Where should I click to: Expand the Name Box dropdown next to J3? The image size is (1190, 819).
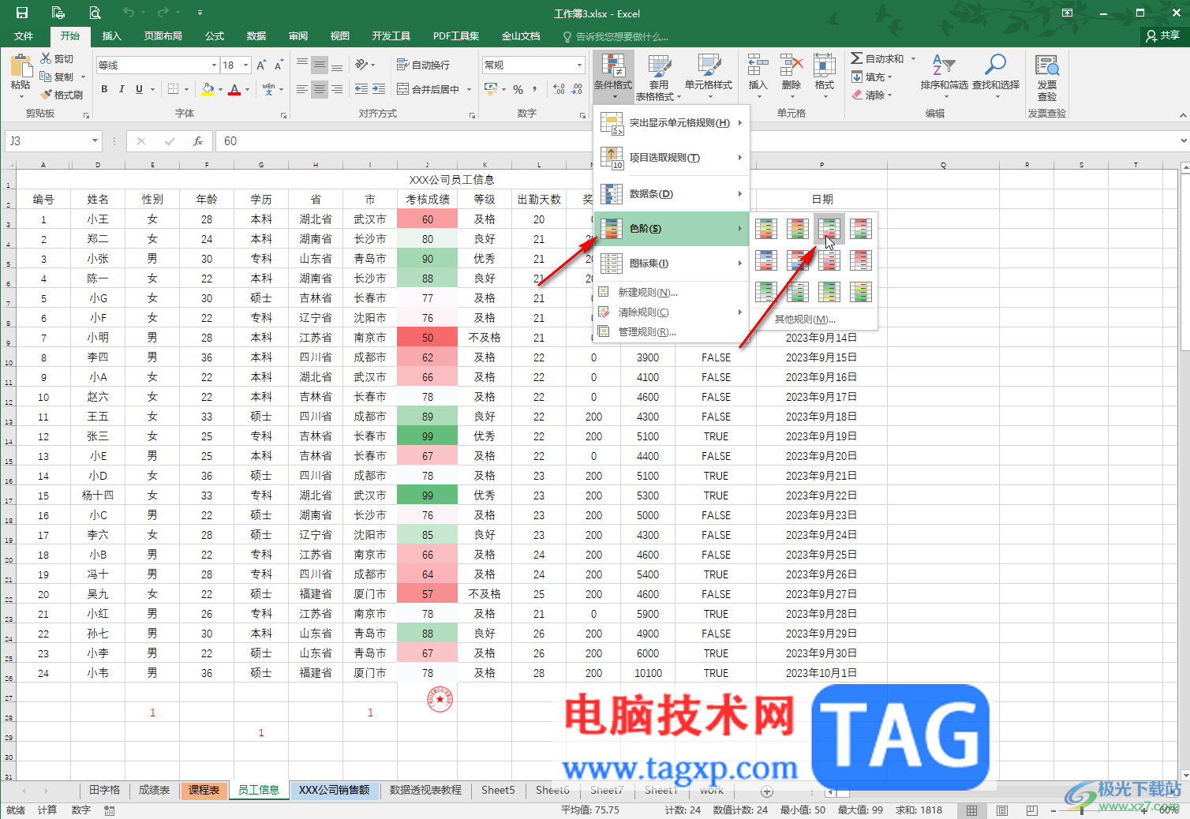[95, 141]
